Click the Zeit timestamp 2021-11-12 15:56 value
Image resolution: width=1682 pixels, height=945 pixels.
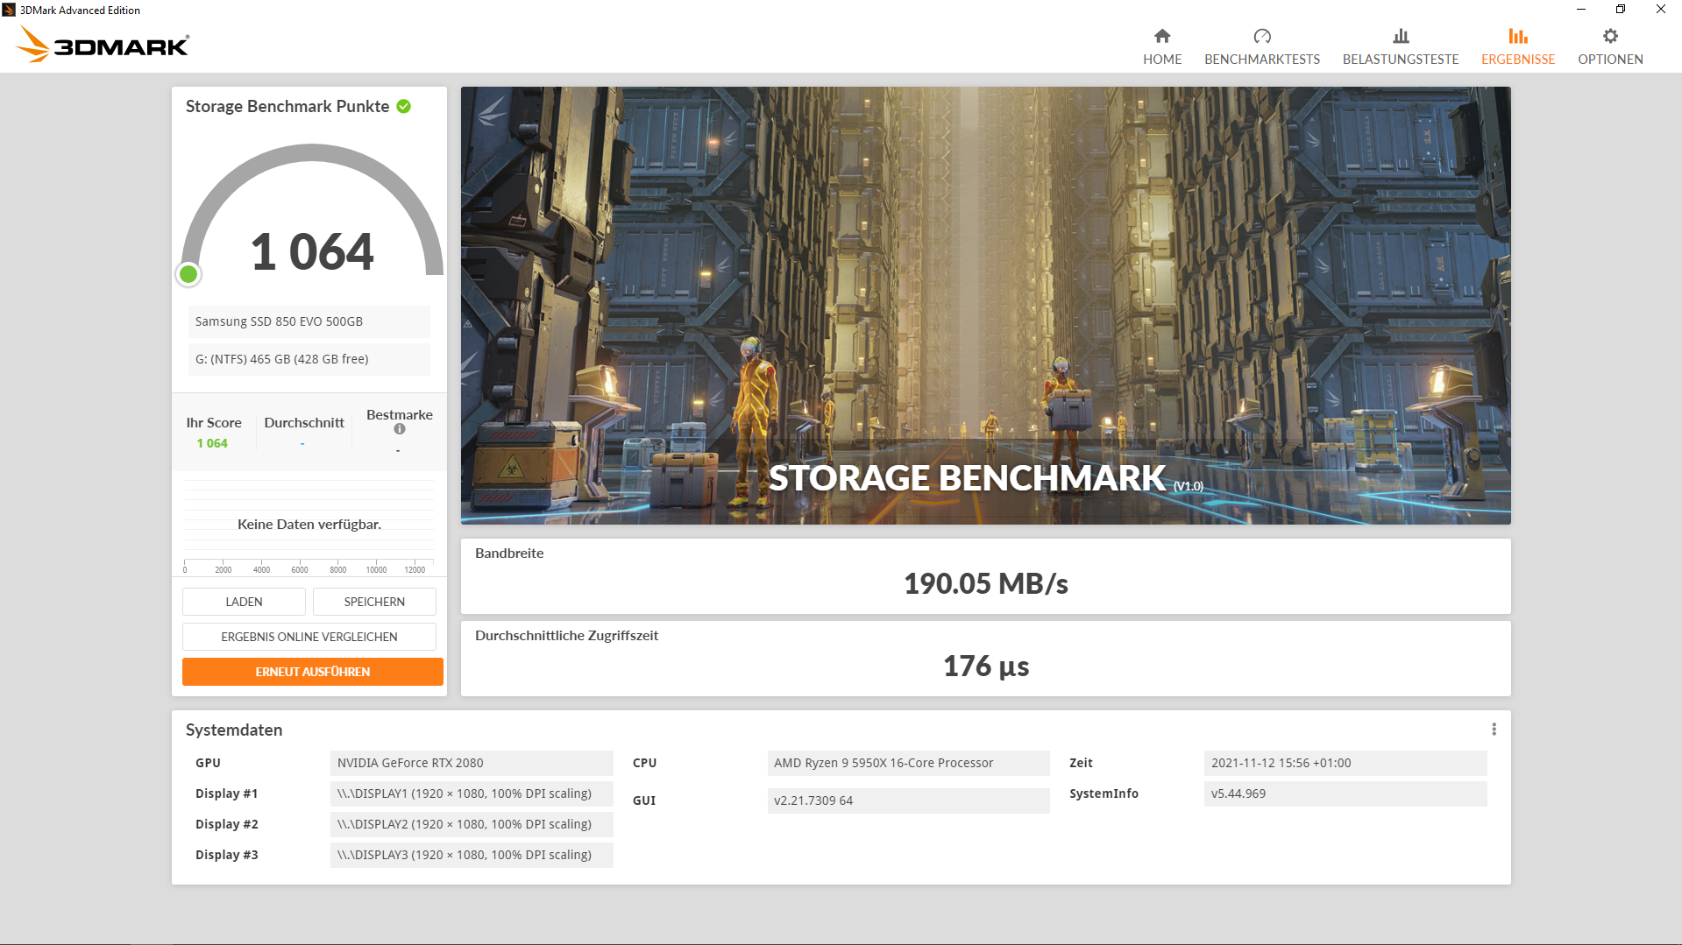1345,763
